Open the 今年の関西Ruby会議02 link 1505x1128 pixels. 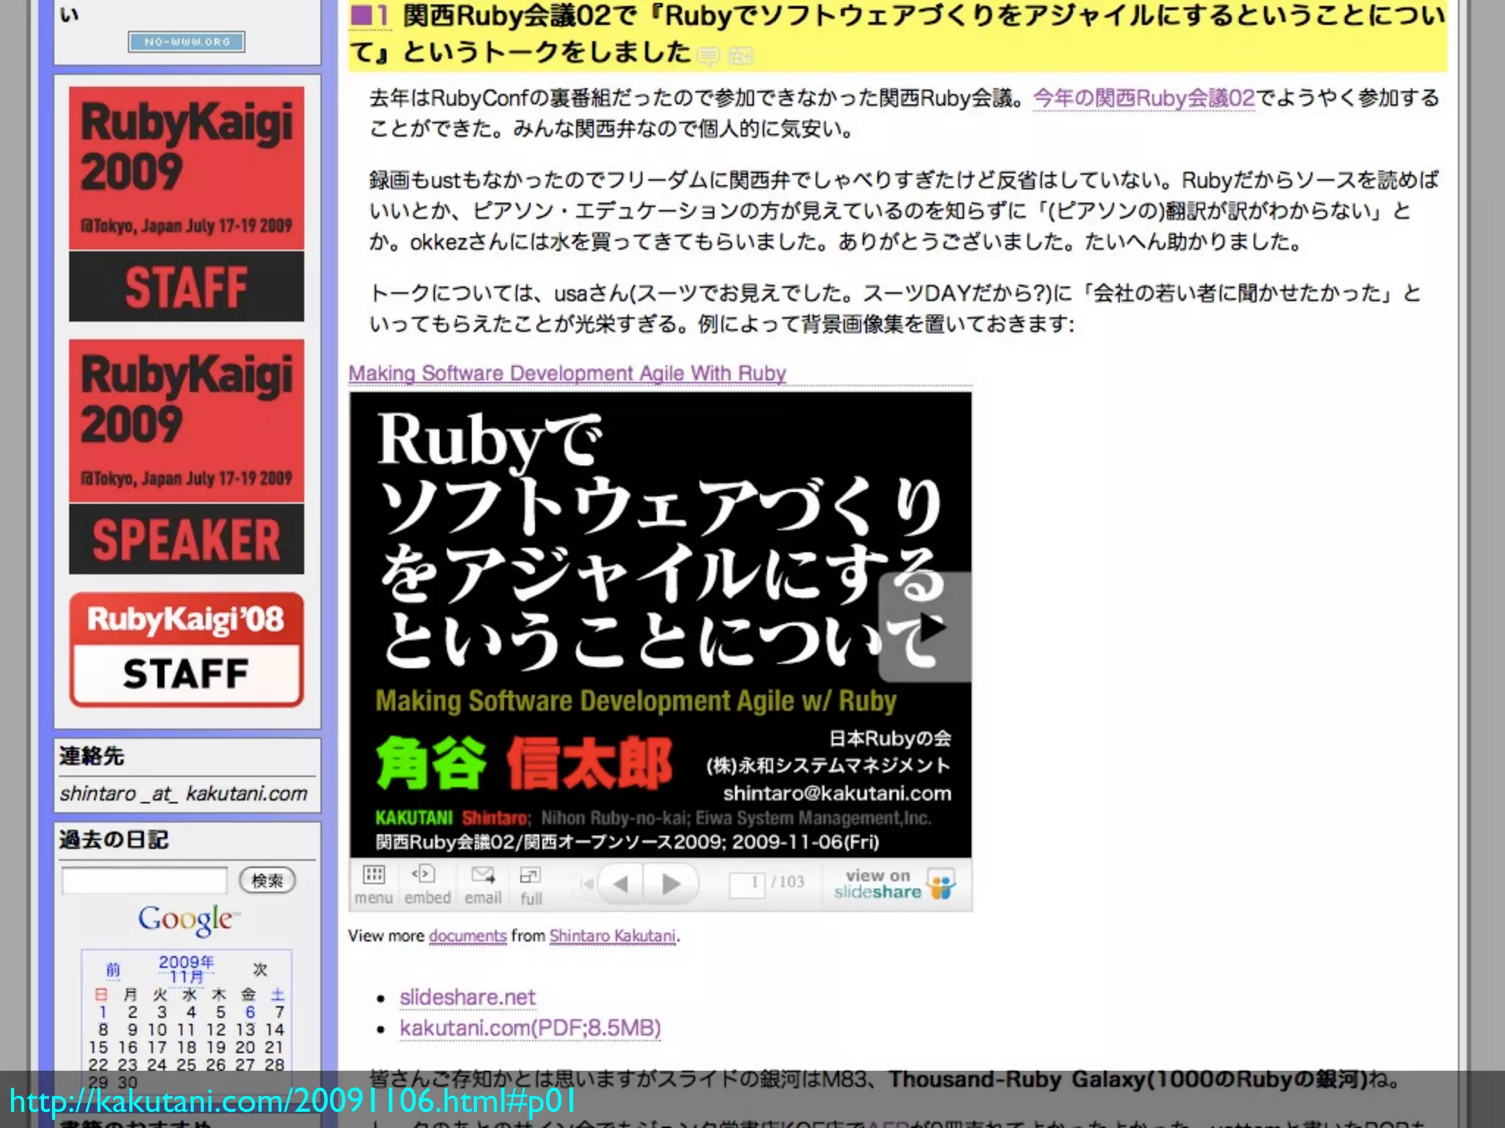[1144, 98]
